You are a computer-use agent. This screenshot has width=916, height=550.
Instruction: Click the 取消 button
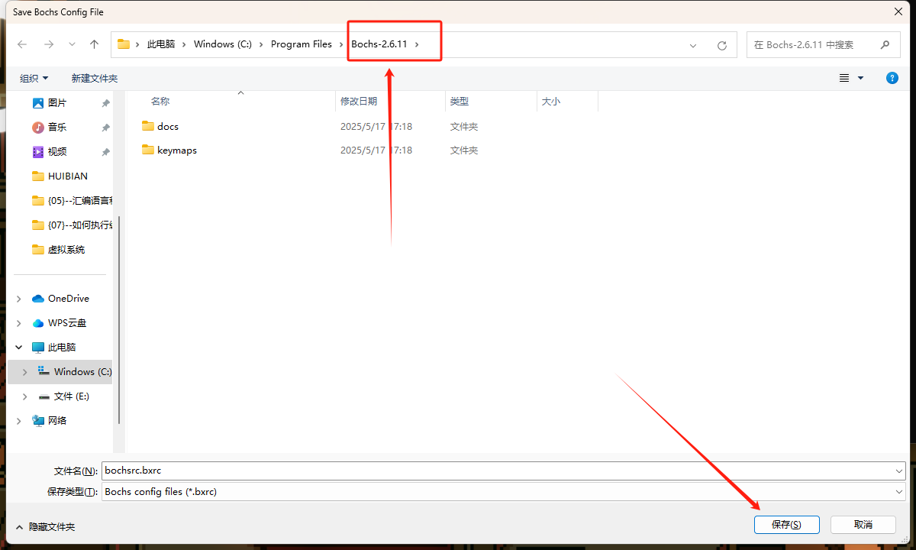click(863, 525)
